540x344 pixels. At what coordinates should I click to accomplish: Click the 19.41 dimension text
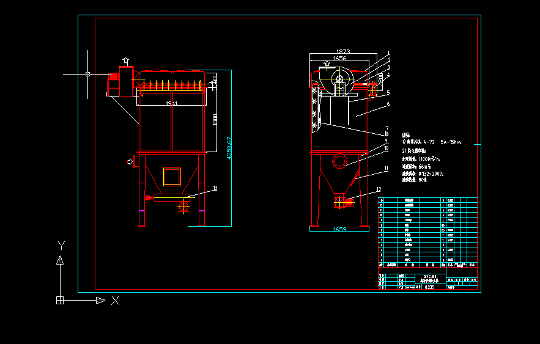coord(171,103)
